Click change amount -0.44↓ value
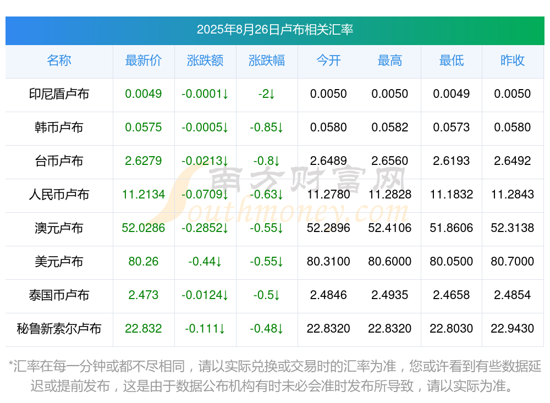 point(205,262)
